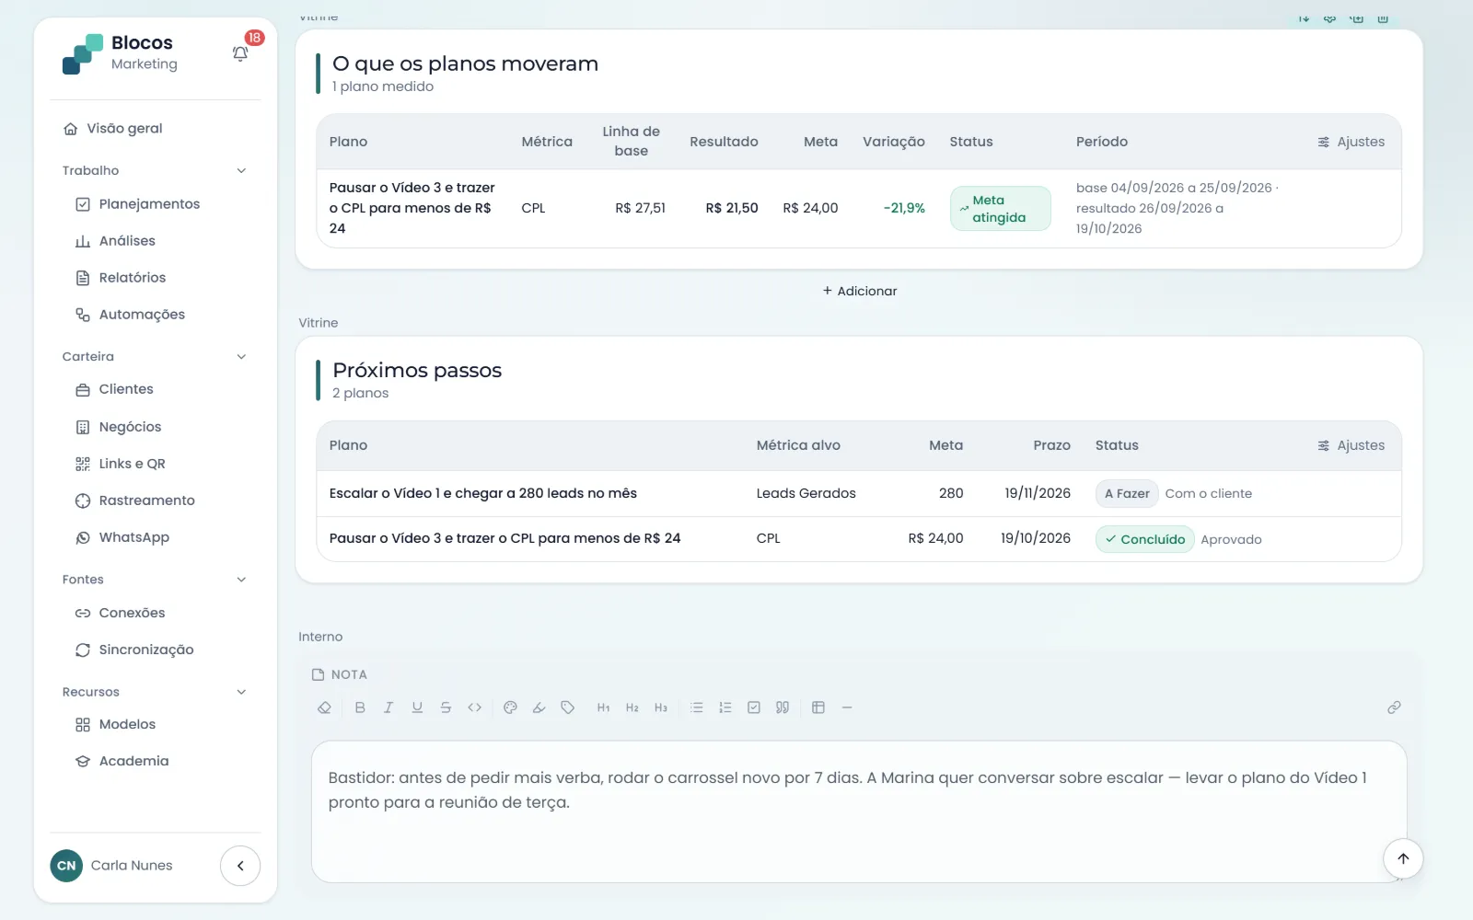Click the Adicionar button
The height and width of the screenshot is (920, 1473).
pyautogui.click(x=859, y=291)
